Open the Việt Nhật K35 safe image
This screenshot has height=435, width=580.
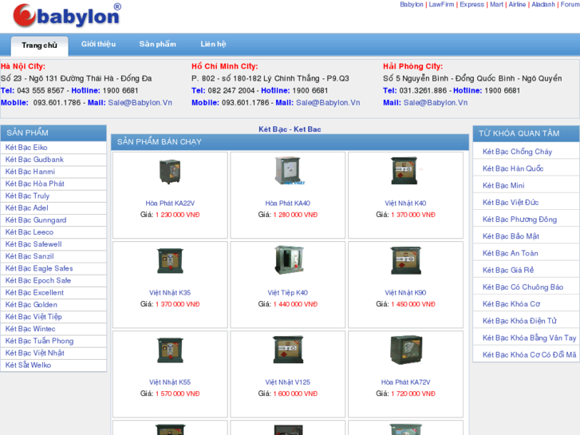170,261
